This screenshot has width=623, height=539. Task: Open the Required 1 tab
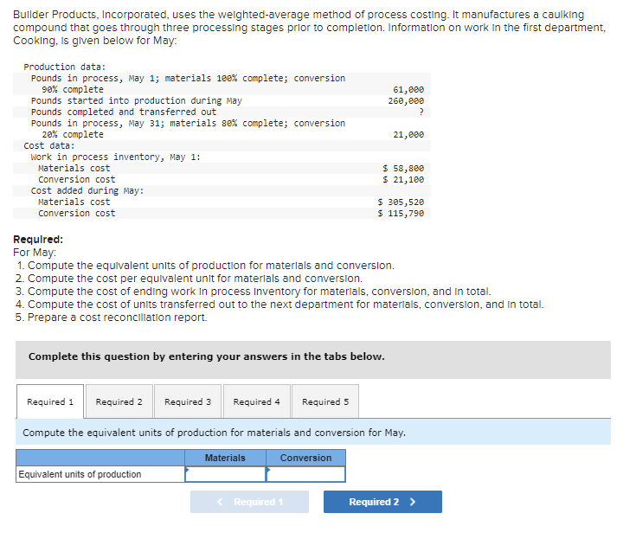click(x=50, y=401)
